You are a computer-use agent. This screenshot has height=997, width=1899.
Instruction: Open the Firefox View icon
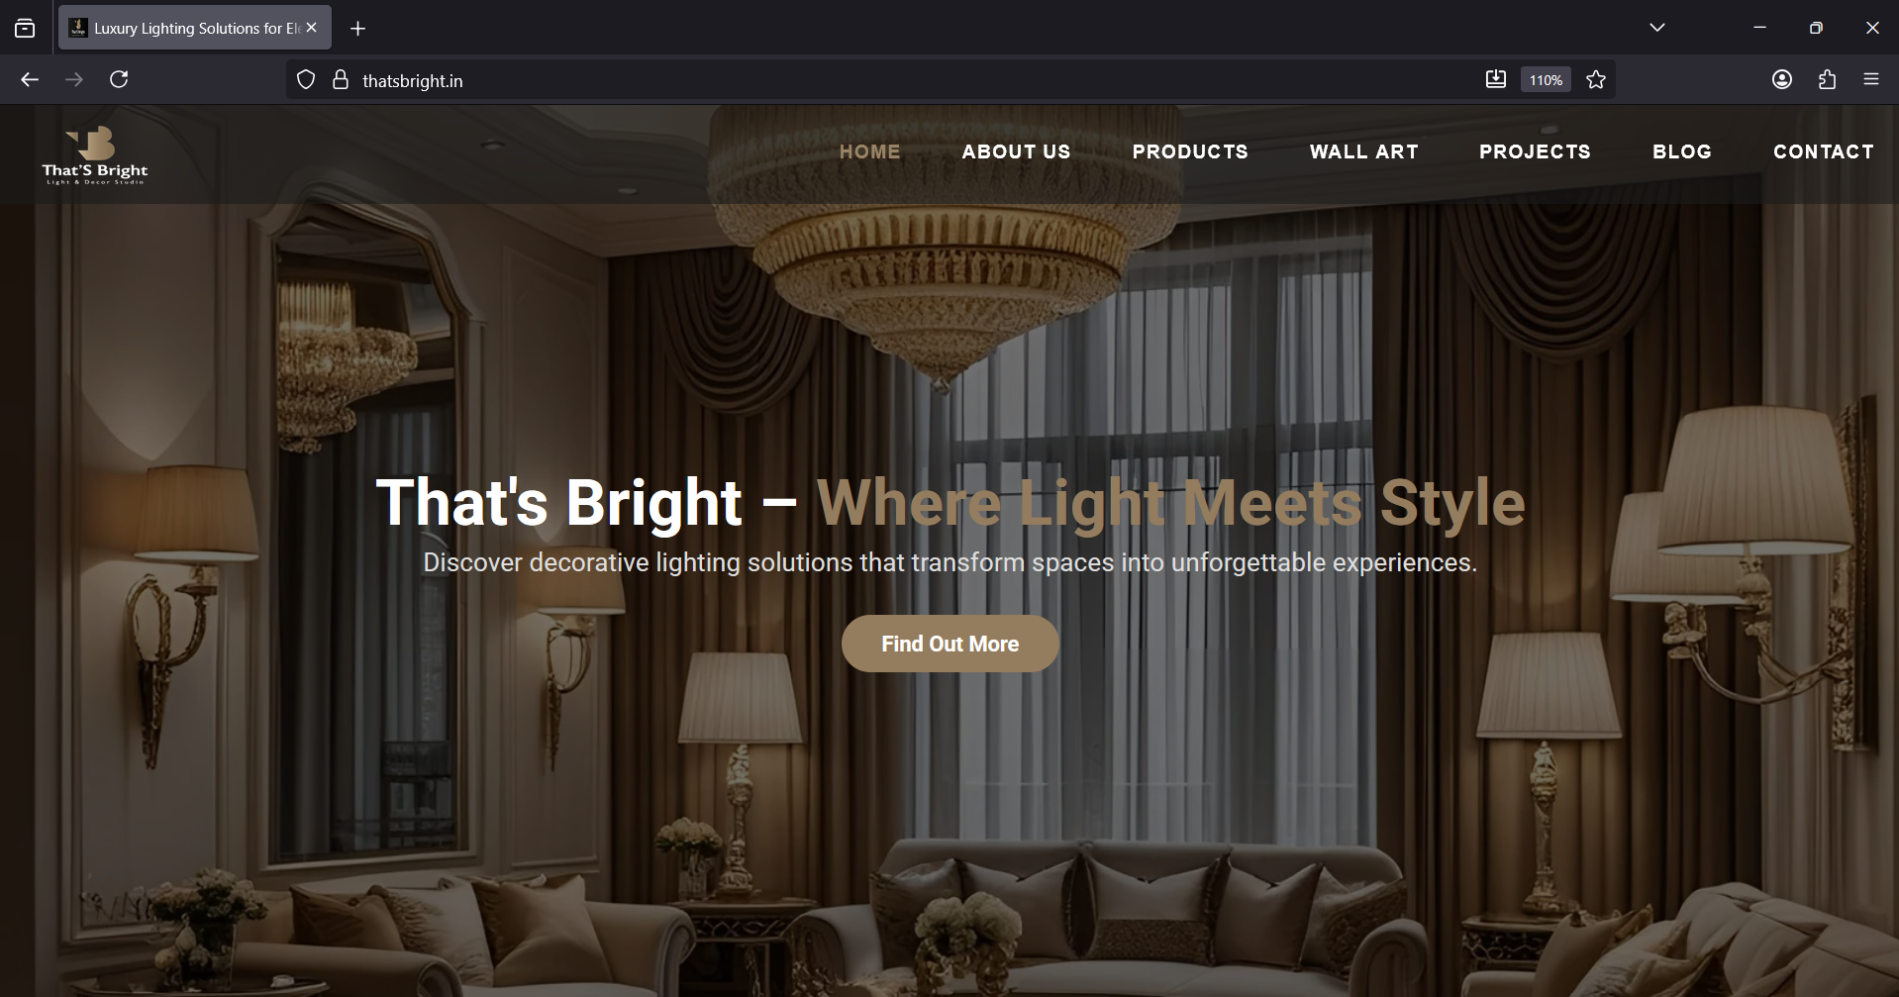pyautogui.click(x=25, y=29)
